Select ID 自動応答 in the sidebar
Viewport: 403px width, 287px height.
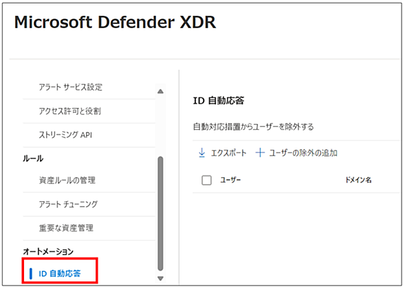click(60, 274)
